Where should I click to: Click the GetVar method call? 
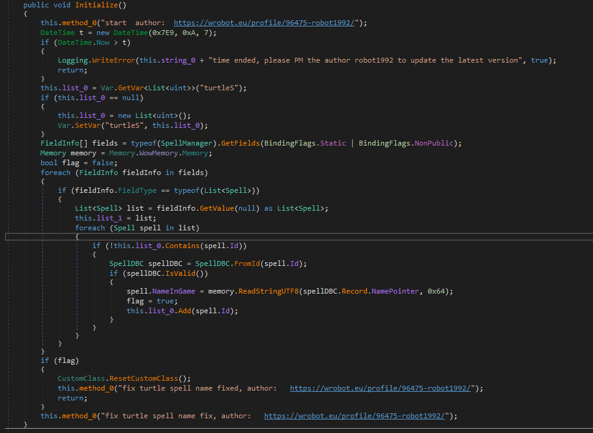click(131, 88)
